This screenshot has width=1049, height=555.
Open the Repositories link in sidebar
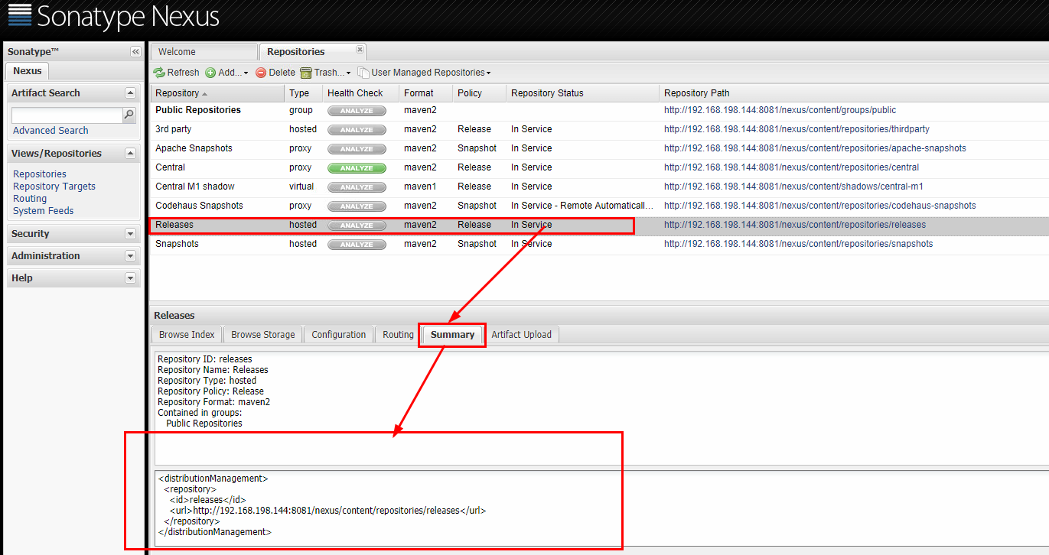click(x=40, y=174)
